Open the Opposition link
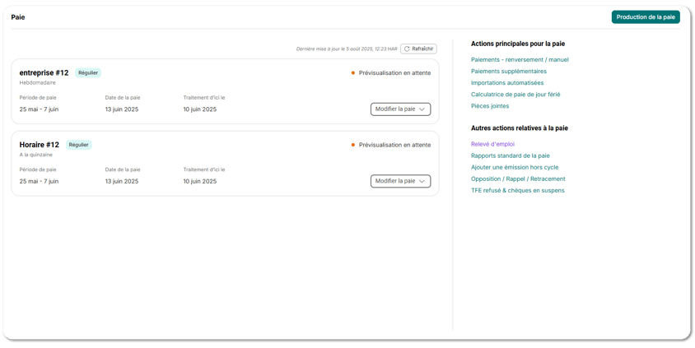This screenshot has width=695, height=348. [x=486, y=179]
